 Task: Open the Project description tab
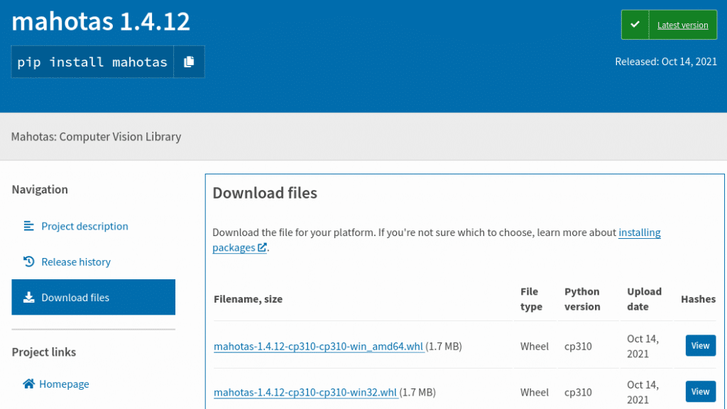coord(84,226)
